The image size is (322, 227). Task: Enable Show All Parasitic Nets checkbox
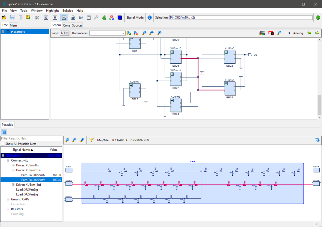click(3, 144)
